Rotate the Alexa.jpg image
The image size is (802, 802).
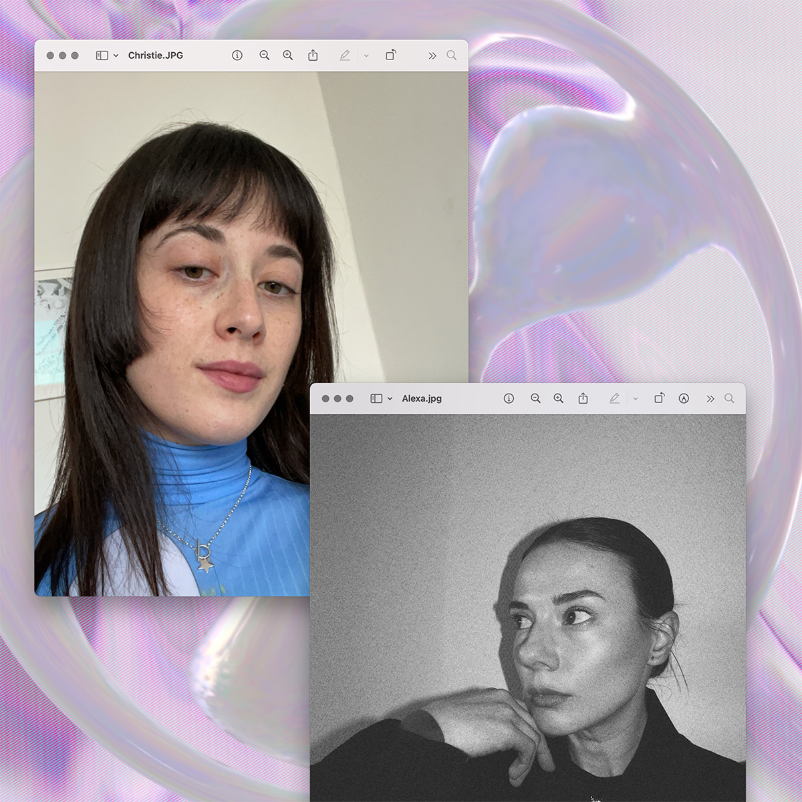[x=660, y=398]
